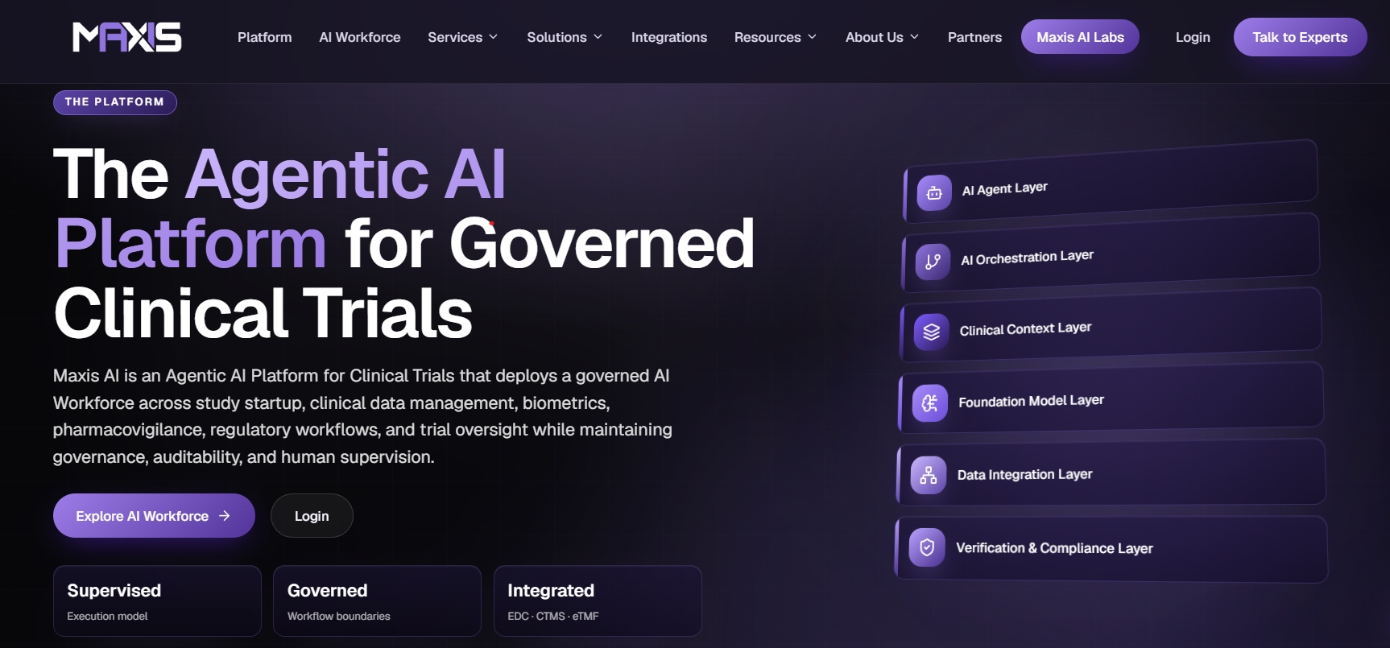Open the Platform nav item
The height and width of the screenshot is (648, 1390).
[x=265, y=37]
